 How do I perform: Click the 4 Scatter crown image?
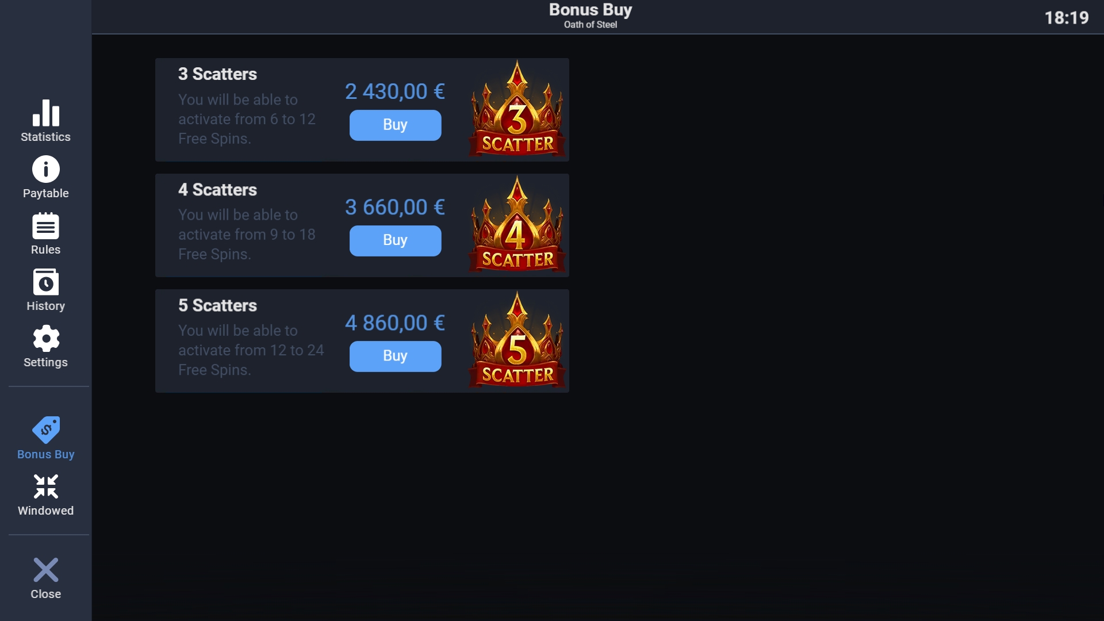517,224
